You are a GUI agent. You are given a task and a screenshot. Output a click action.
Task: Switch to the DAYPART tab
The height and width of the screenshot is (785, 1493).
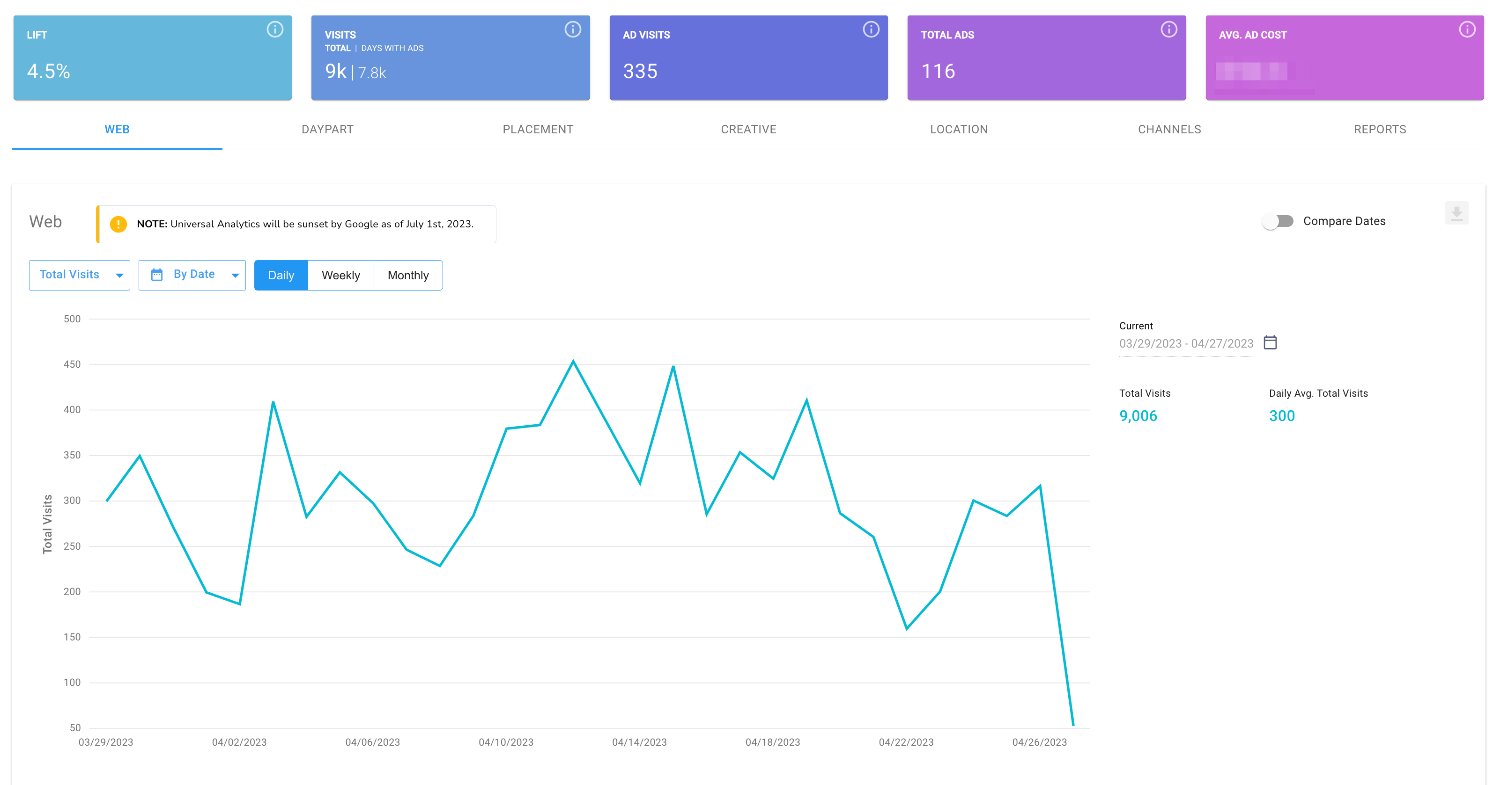point(327,130)
